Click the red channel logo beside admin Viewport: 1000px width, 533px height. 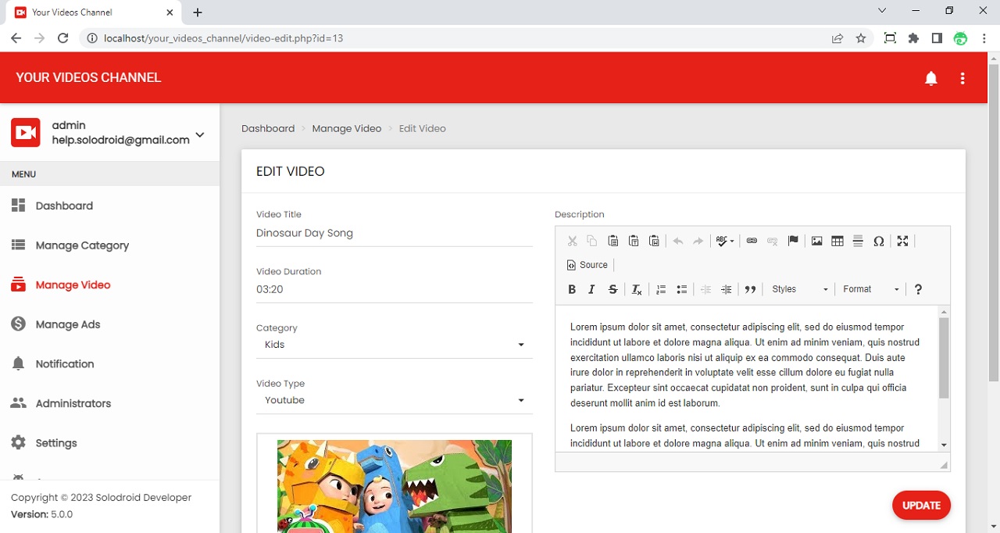point(26,133)
